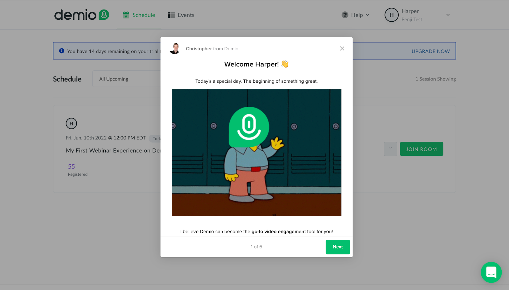Click Christopher's avatar photo in dialog

coord(175,48)
